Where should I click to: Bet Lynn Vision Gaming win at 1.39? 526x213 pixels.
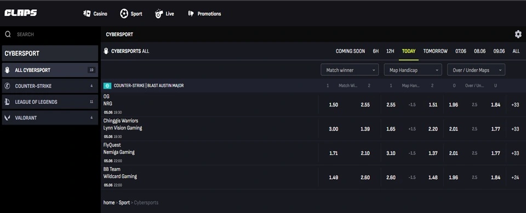pos(365,129)
